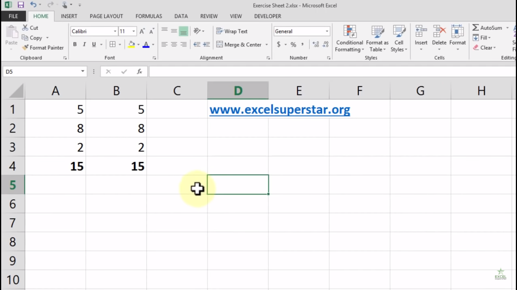Toggle Bottom Align vertical alignment
Viewport: 517px width, 290px height.
184,31
